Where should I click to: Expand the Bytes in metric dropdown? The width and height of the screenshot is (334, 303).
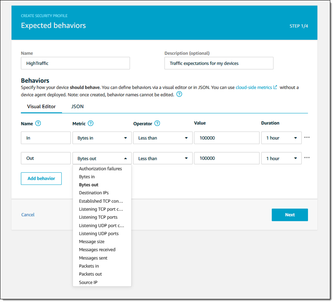point(102,138)
